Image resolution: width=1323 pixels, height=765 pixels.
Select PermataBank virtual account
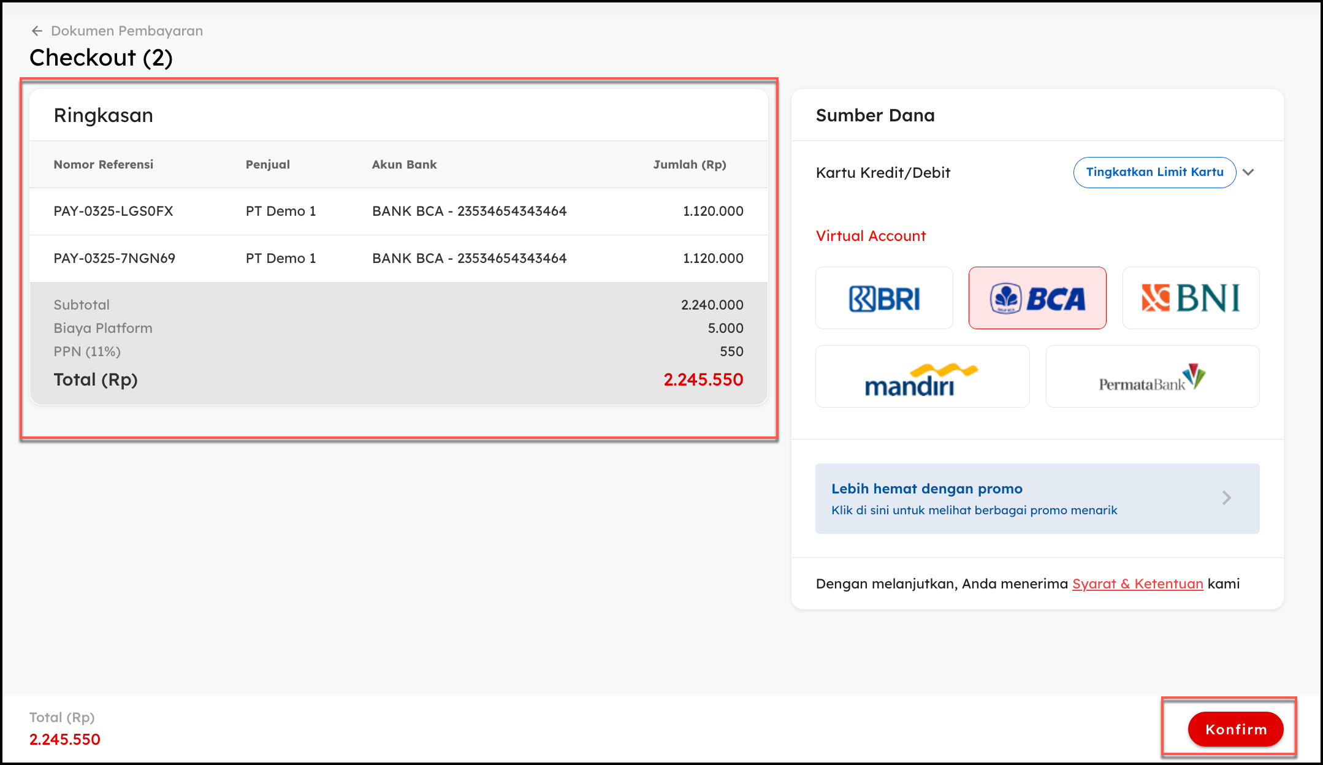[1152, 377]
